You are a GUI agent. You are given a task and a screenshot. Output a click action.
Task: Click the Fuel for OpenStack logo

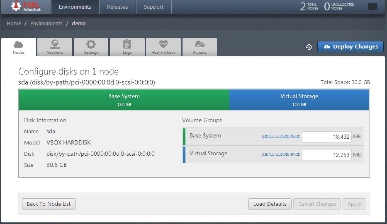point(26,6)
